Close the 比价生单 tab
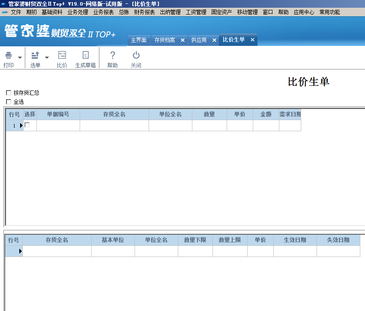365x311 pixels. [x=252, y=40]
